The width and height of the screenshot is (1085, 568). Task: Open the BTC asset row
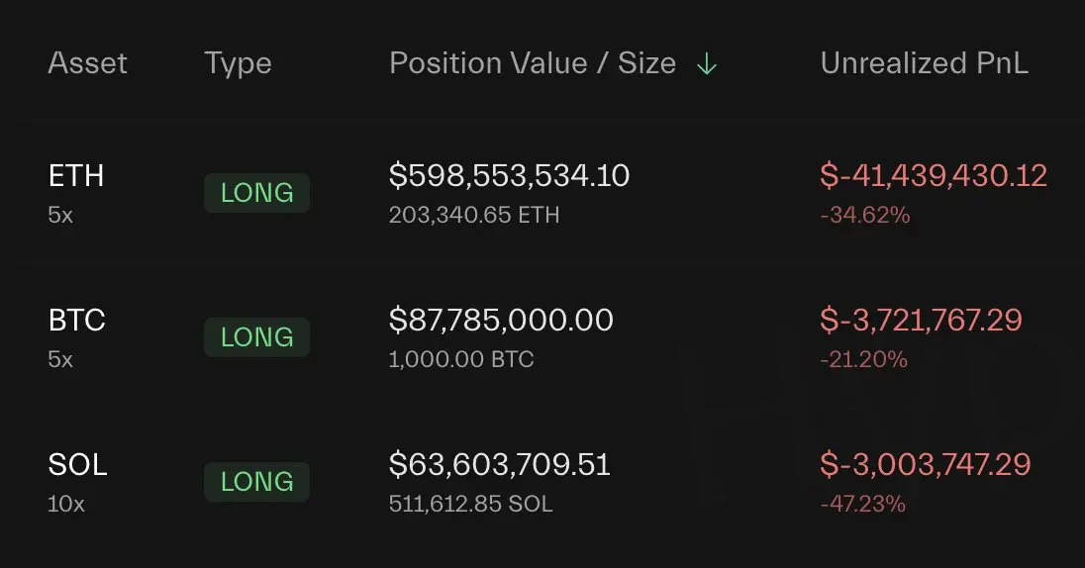[x=76, y=321]
